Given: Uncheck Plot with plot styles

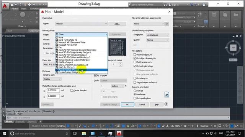Looking at the screenshot, I should 135,66.
